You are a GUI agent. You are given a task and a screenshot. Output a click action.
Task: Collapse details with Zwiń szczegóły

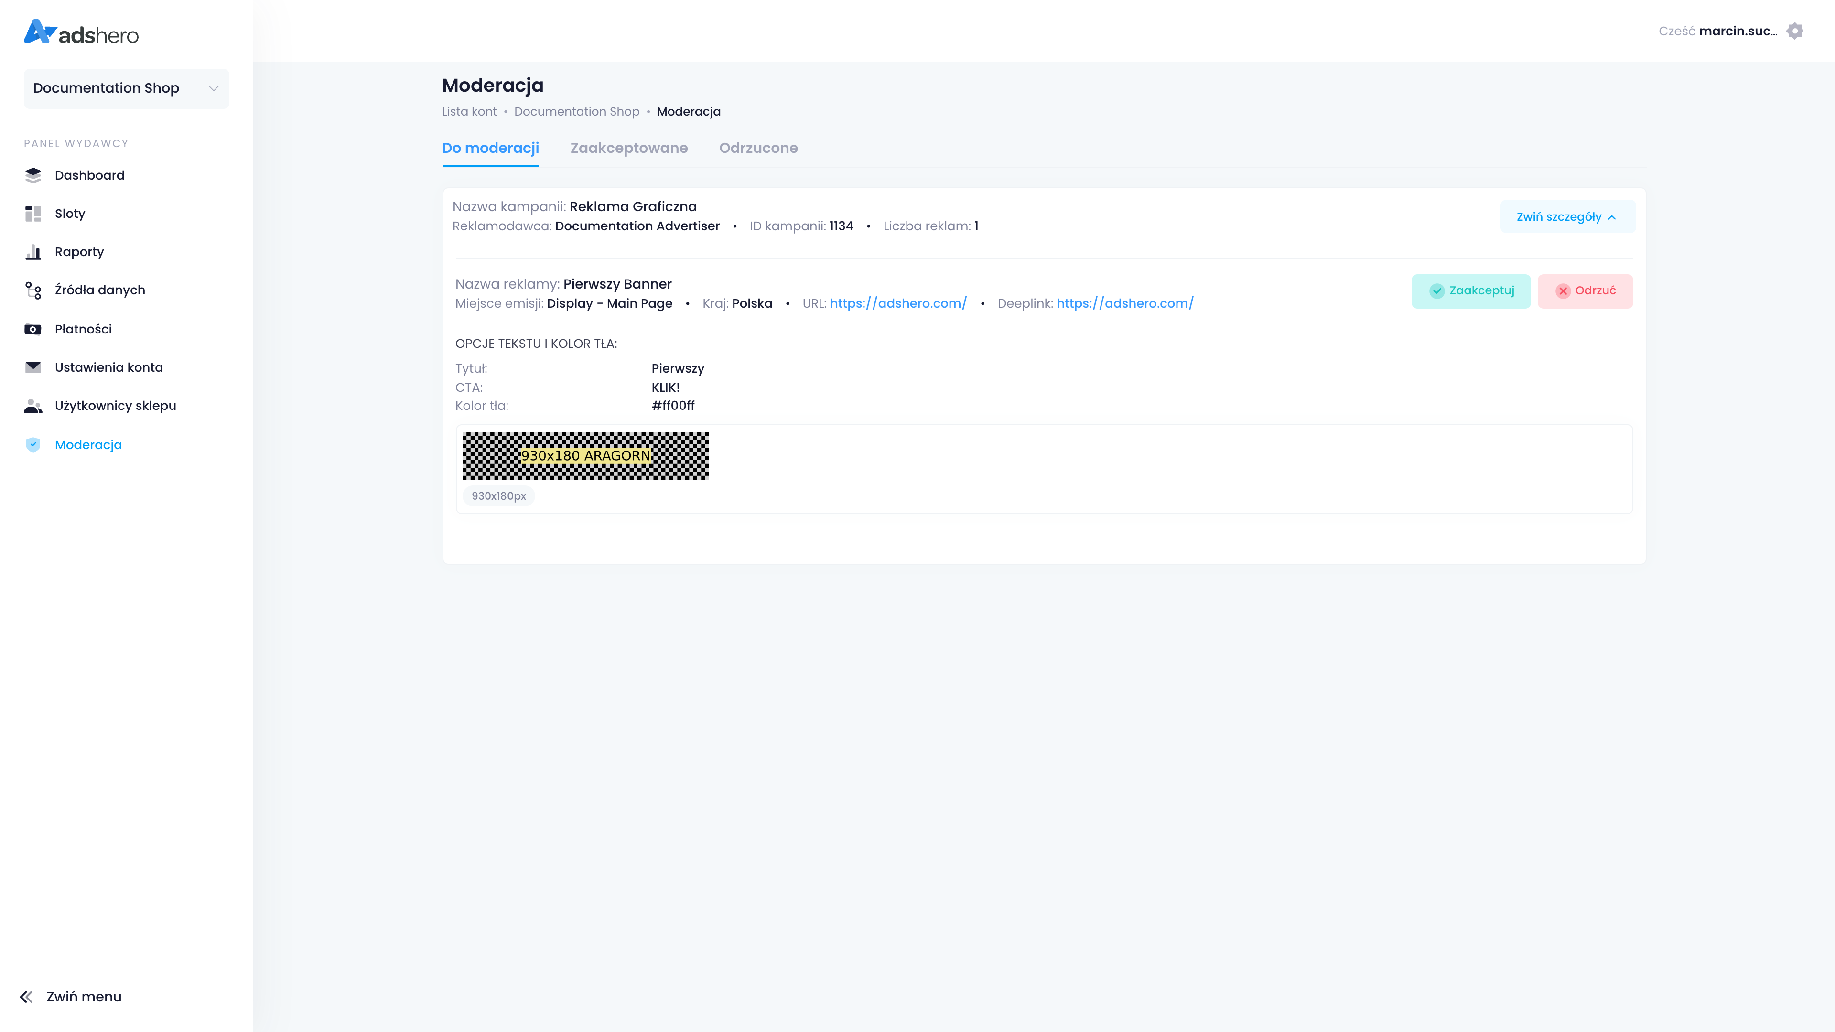tap(1567, 216)
